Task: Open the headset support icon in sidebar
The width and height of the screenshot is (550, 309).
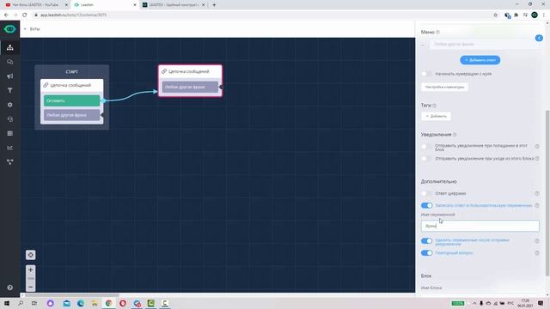Action: click(9, 119)
